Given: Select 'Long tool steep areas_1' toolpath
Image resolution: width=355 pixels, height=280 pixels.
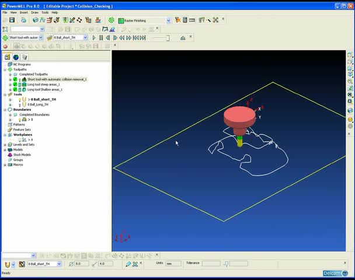Looking at the screenshot, I should [x=43, y=85].
